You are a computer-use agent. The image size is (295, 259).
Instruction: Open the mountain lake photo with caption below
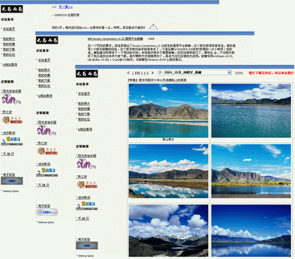click(168, 111)
